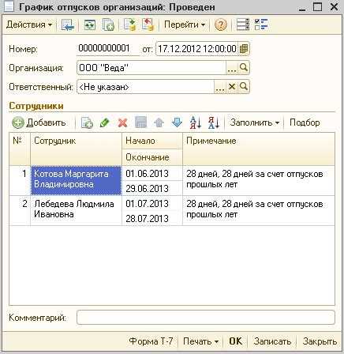Expand the Перейти dropdown
Viewport: 344px width, 354px height.
pyautogui.click(x=185, y=24)
